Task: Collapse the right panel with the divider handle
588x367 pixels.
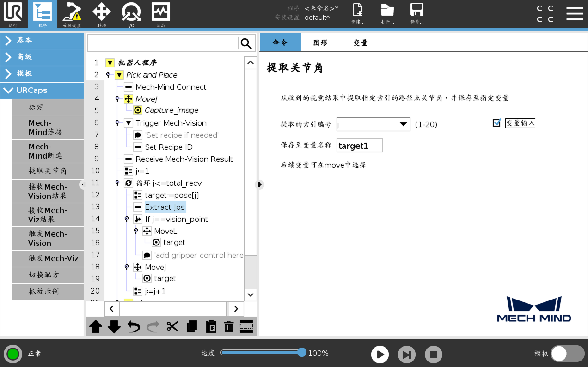Action: (260, 184)
